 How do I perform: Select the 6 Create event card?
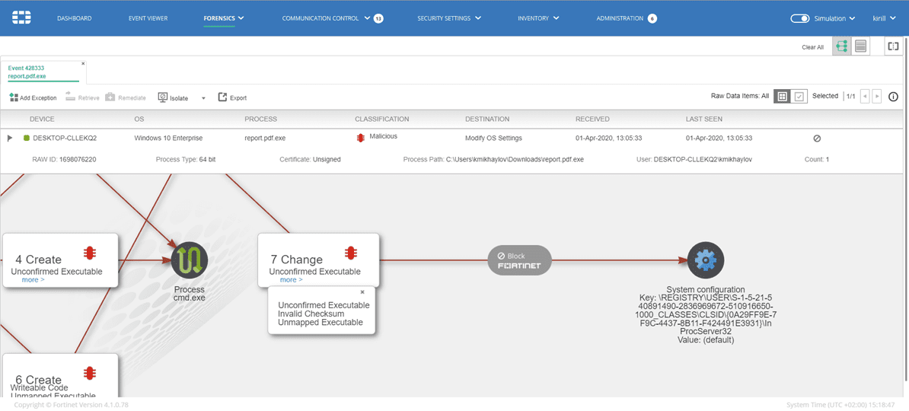(60, 376)
